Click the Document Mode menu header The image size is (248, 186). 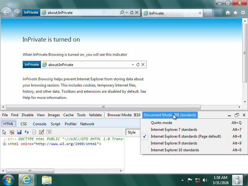point(170,115)
